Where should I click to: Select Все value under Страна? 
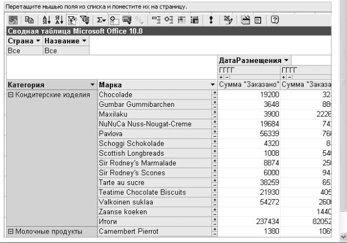25,51
